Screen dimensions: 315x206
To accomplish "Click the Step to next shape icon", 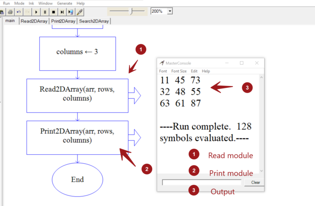I will click(x=62, y=12).
